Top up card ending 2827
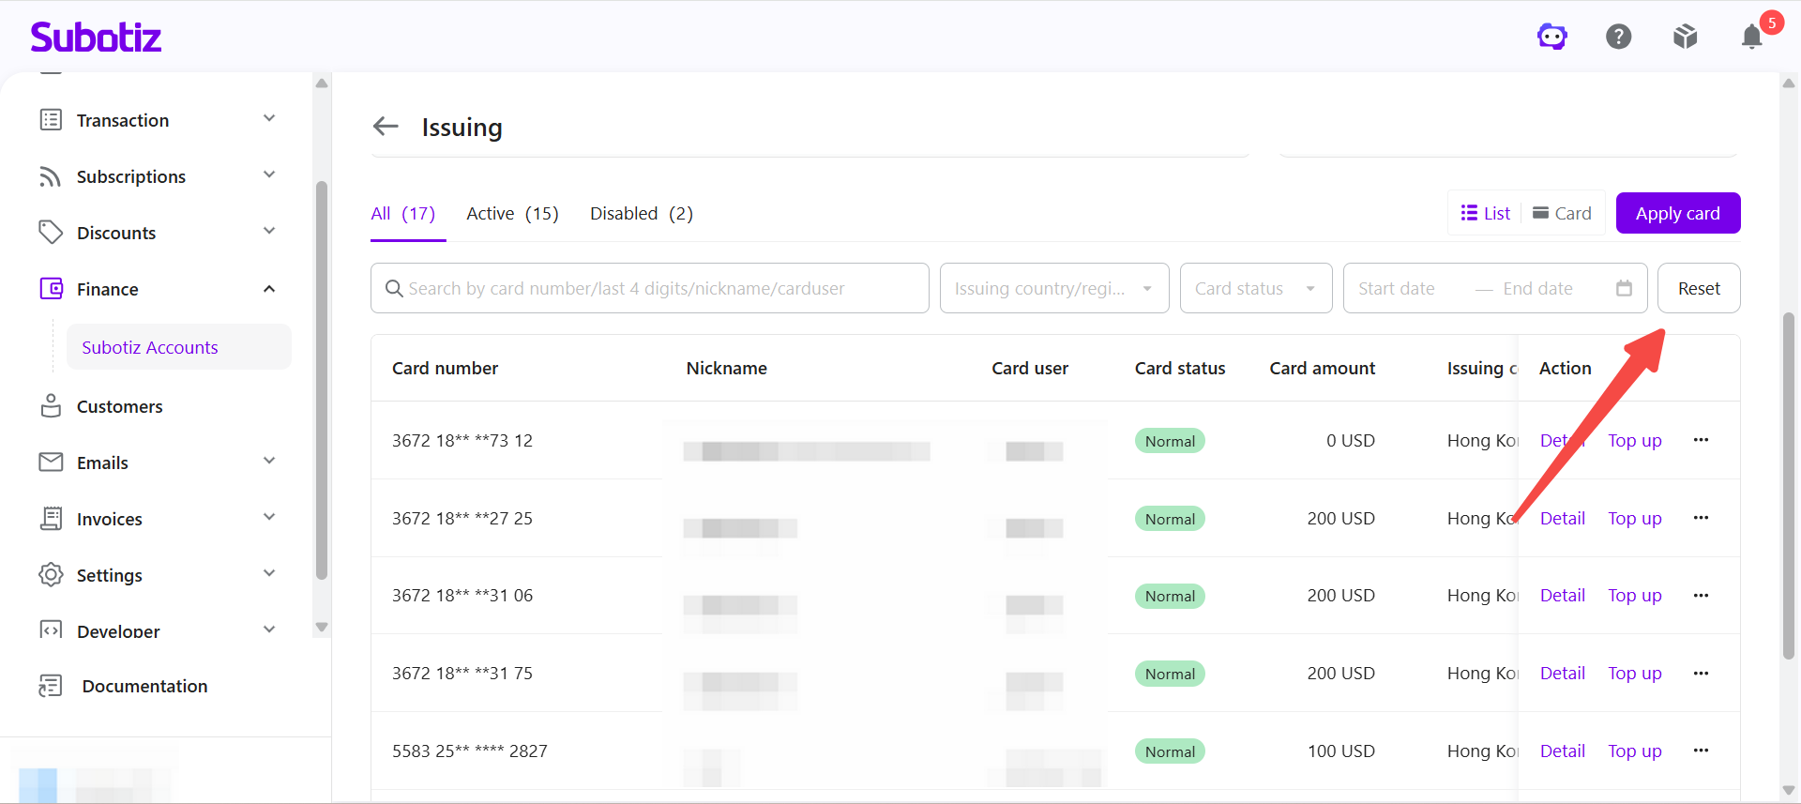This screenshot has height=804, width=1801. point(1635,751)
